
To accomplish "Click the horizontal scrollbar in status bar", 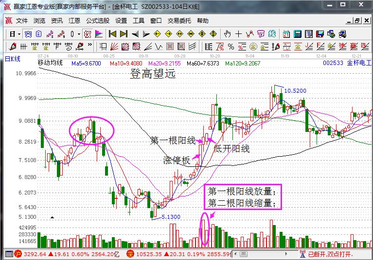I will point(263,254).
